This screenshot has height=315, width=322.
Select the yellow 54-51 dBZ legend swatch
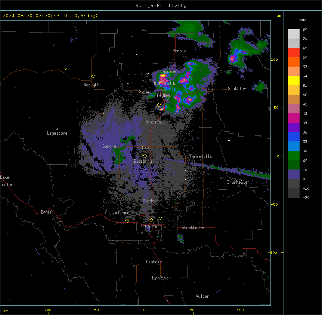coord(294,80)
